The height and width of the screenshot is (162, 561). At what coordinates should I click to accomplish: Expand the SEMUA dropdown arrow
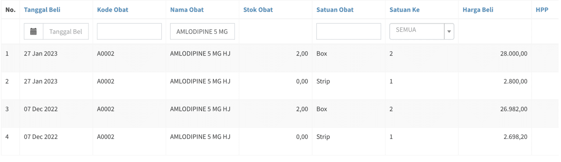(449, 32)
